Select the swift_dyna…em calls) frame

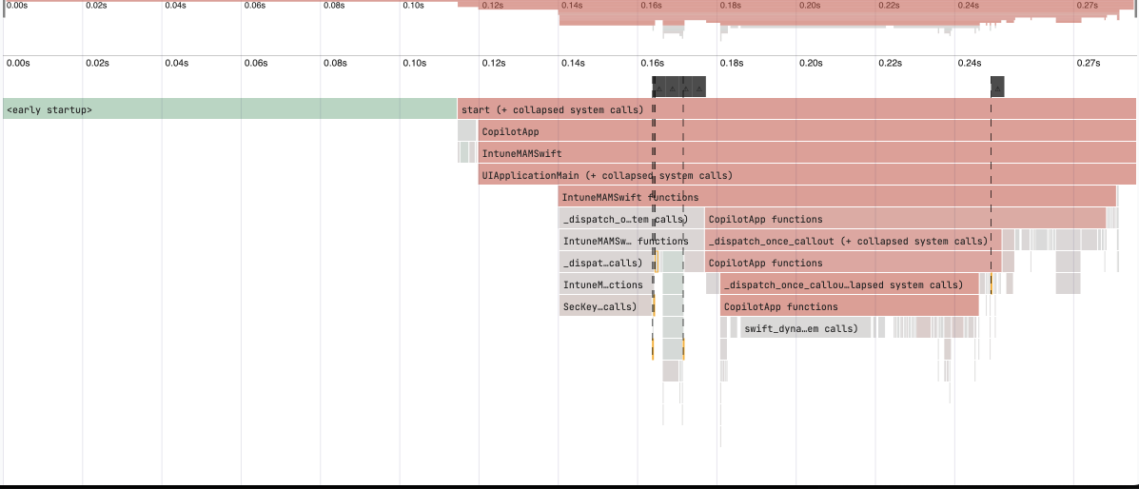pyautogui.click(x=806, y=327)
